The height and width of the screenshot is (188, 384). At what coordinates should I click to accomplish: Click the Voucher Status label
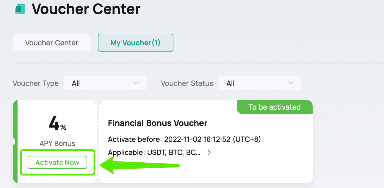pyautogui.click(x=187, y=83)
